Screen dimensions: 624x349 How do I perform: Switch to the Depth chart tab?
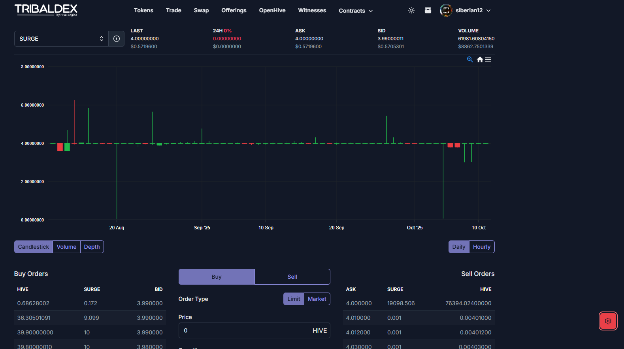tap(92, 247)
